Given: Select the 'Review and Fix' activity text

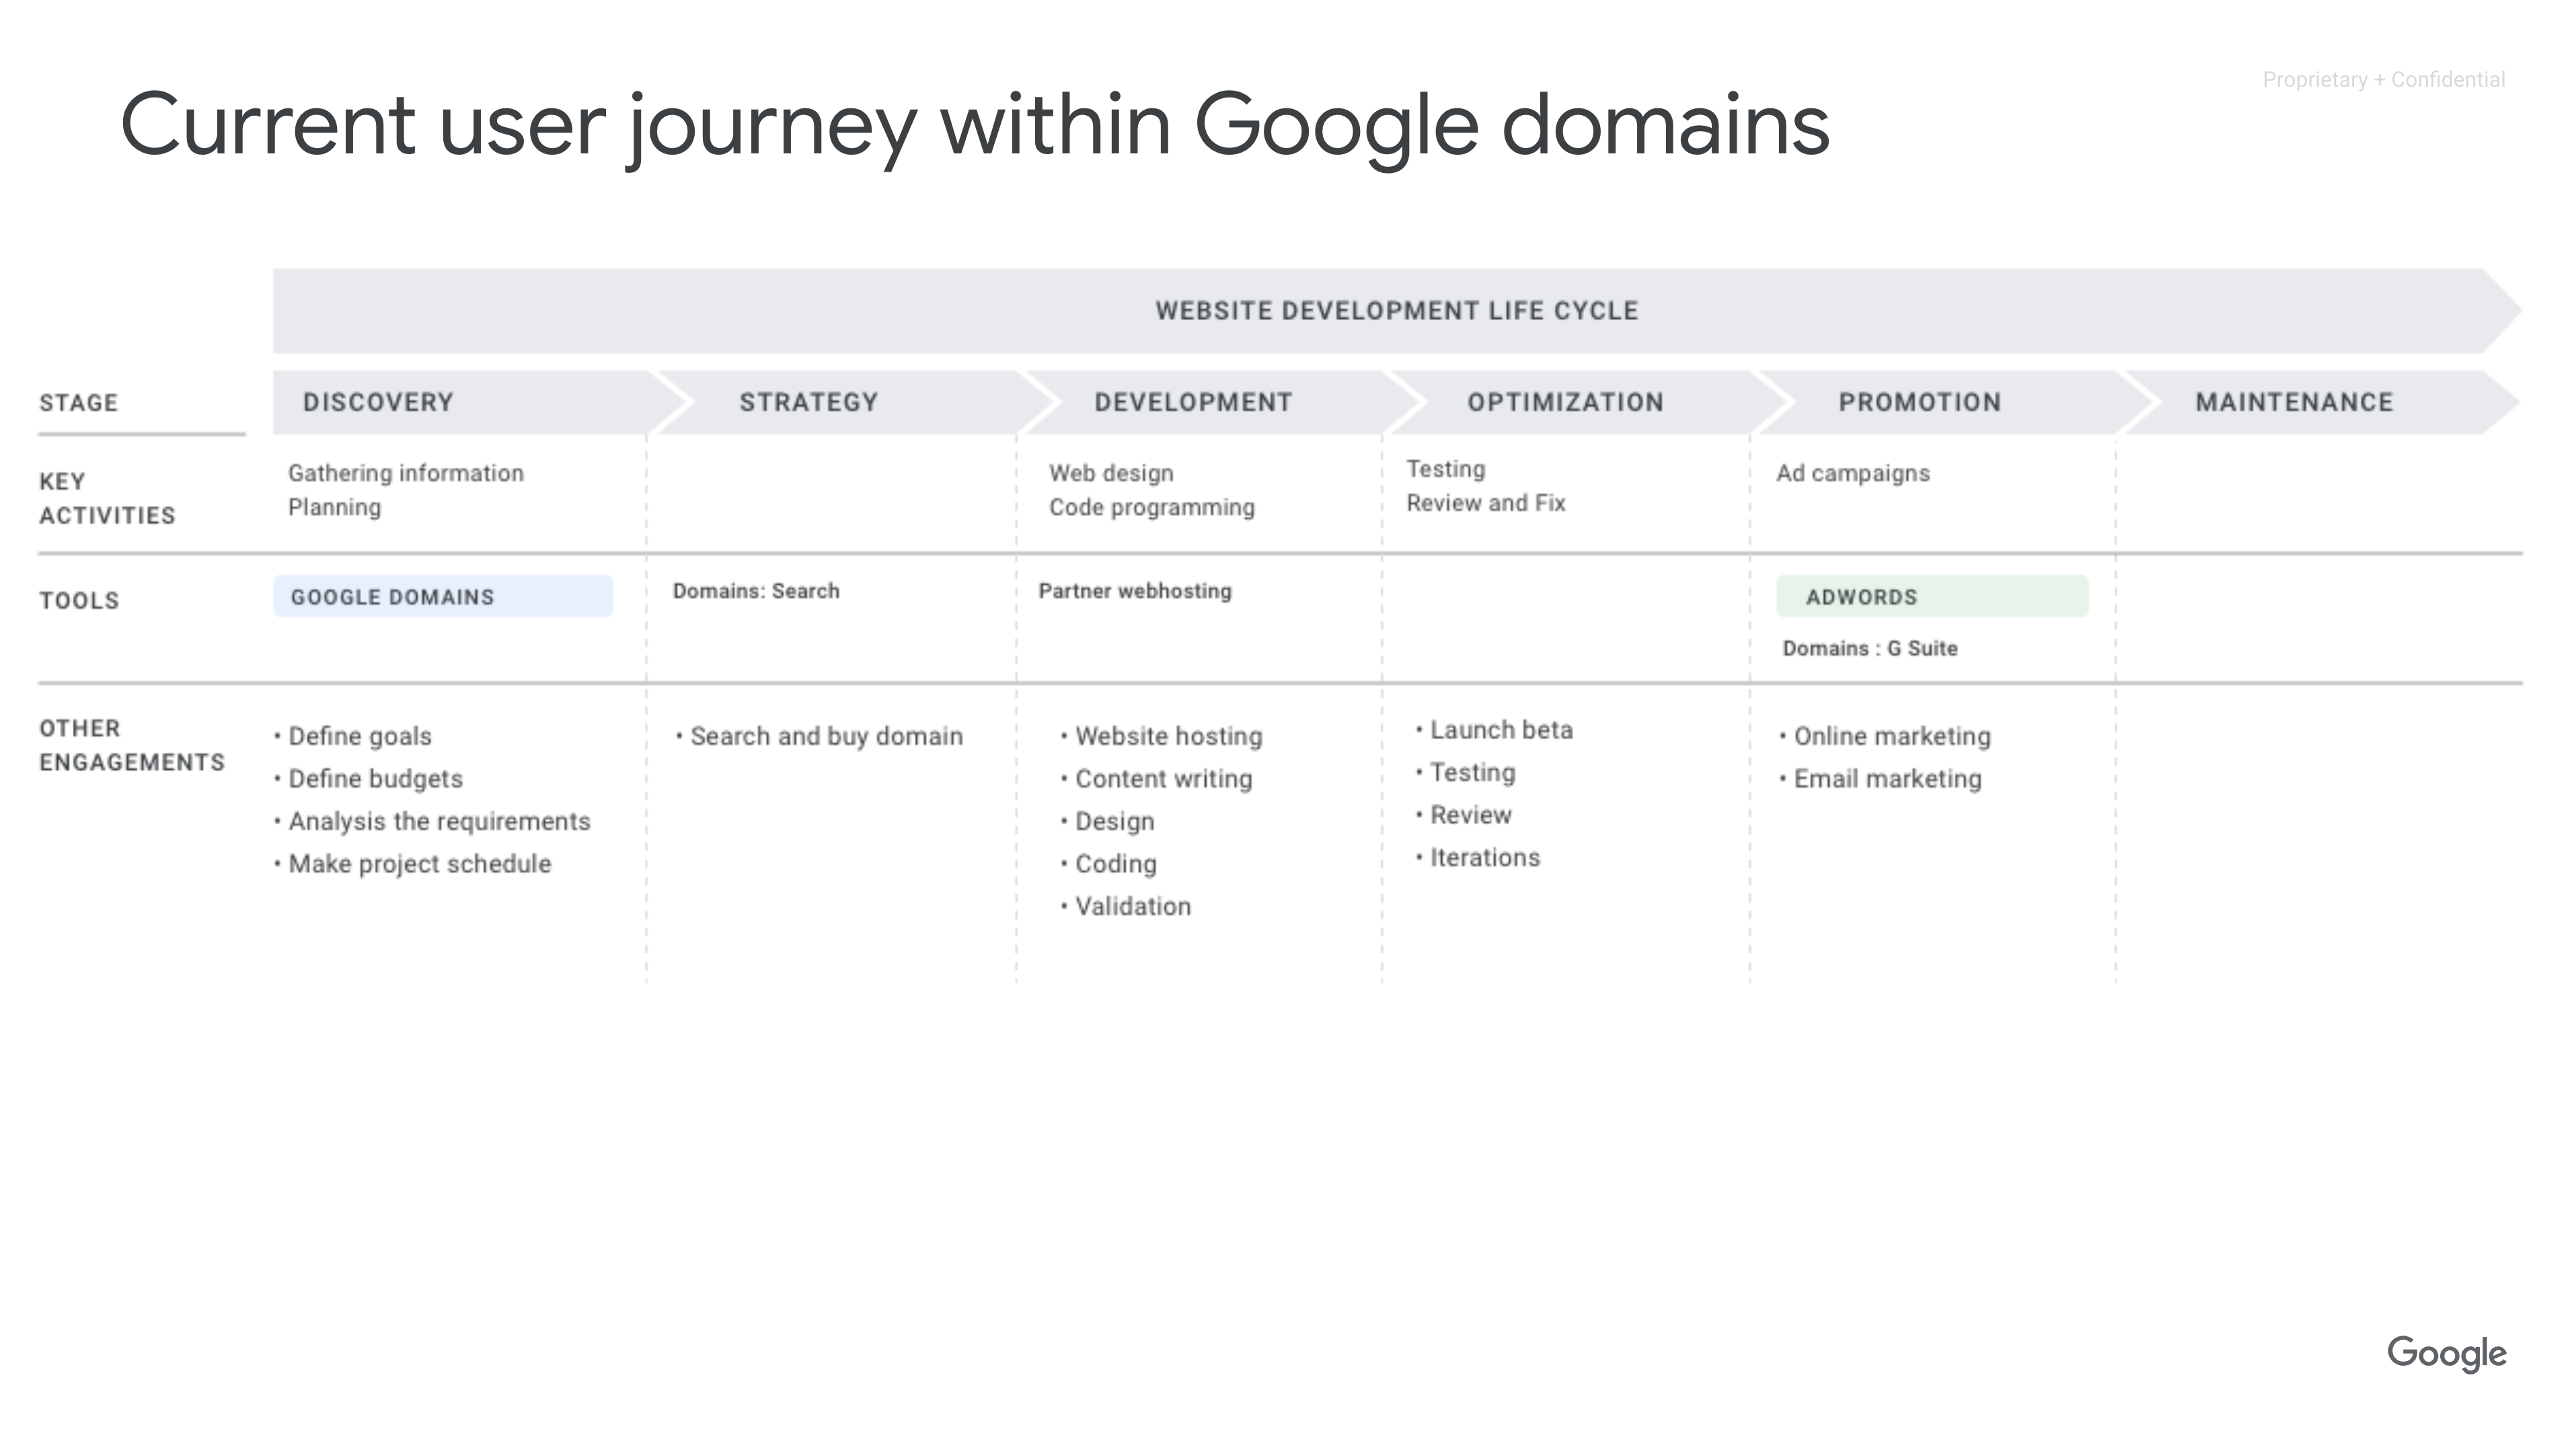Looking at the screenshot, I should (1486, 503).
